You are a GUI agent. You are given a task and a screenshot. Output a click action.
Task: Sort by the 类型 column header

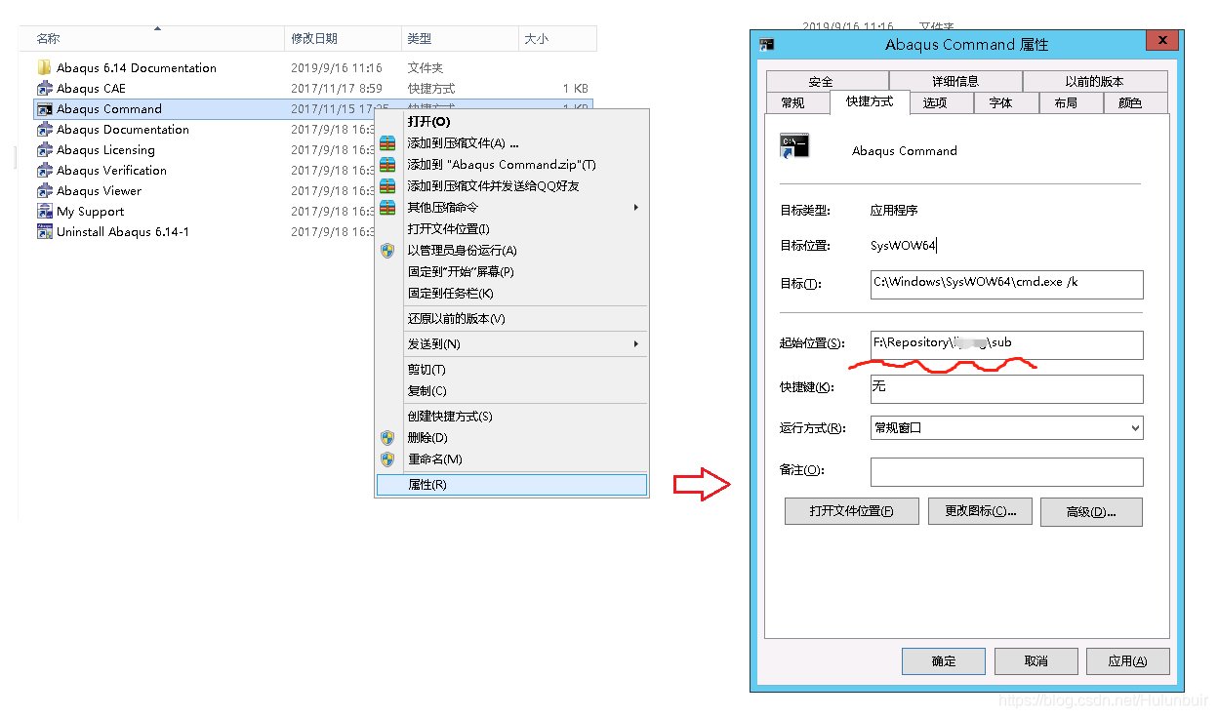coord(460,38)
